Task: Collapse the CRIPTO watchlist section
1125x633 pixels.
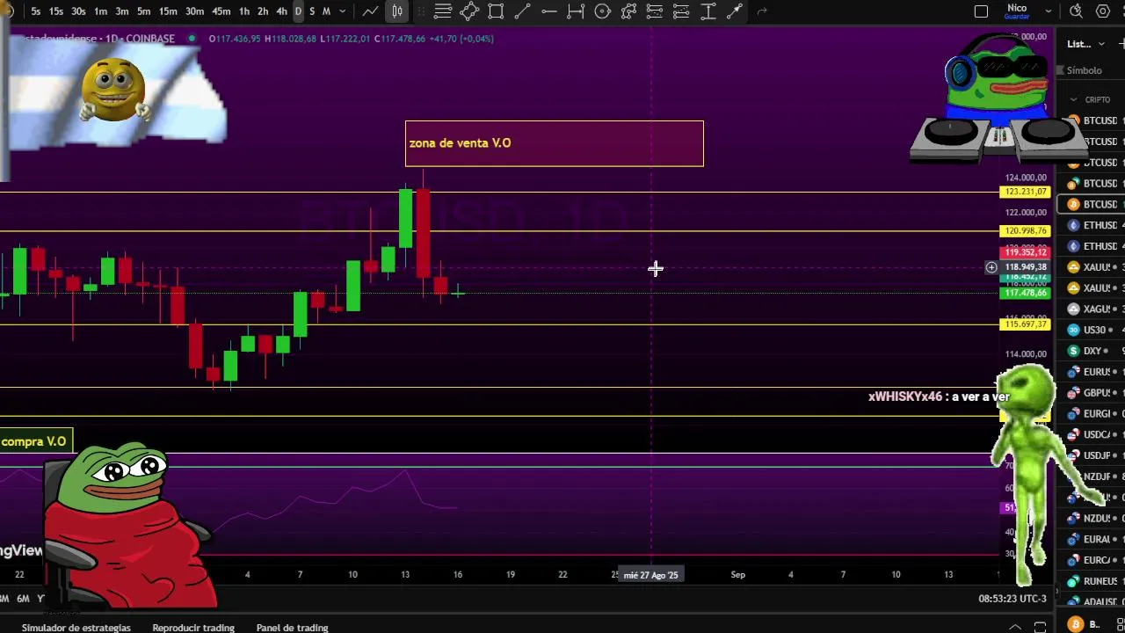Action: click(1073, 99)
